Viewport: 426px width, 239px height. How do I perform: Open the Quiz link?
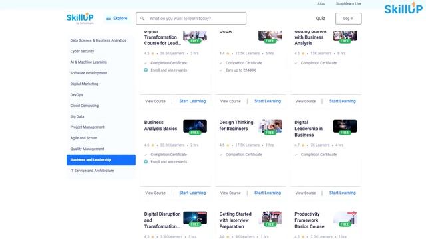point(320,18)
